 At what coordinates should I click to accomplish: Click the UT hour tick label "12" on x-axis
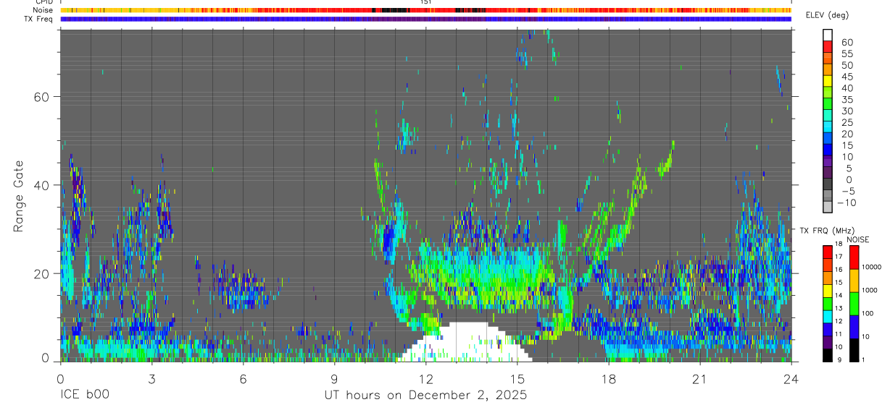click(x=425, y=379)
